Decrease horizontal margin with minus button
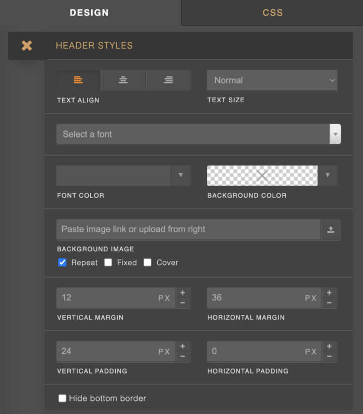Image resolution: width=363 pixels, height=414 pixels. point(329,303)
